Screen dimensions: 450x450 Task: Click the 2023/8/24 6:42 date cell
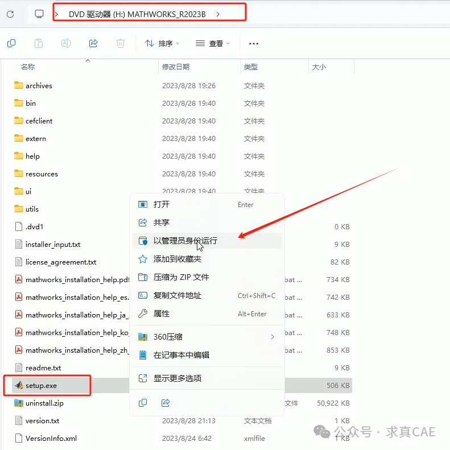(x=187, y=439)
